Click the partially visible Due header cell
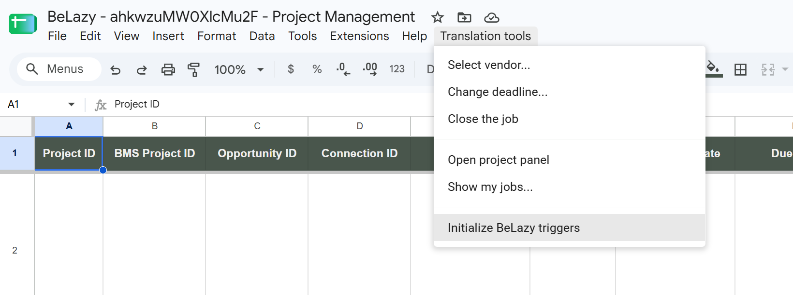This screenshot has width=793, height=295. pyautogui.click(x=764, y=153)
